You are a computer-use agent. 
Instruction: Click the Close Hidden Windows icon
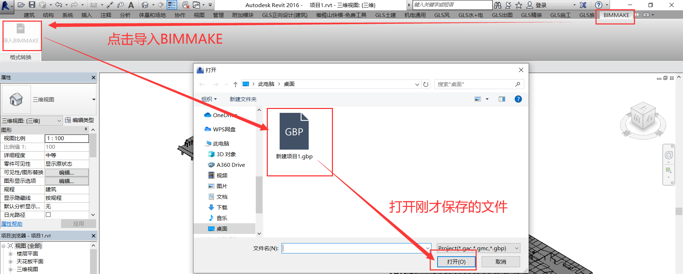tap(185, 5)
